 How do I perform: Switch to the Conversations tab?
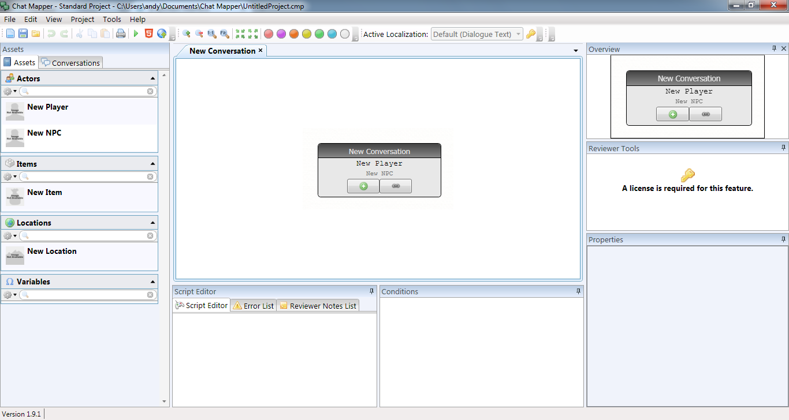pyautogui.click(x=71, y=63)
